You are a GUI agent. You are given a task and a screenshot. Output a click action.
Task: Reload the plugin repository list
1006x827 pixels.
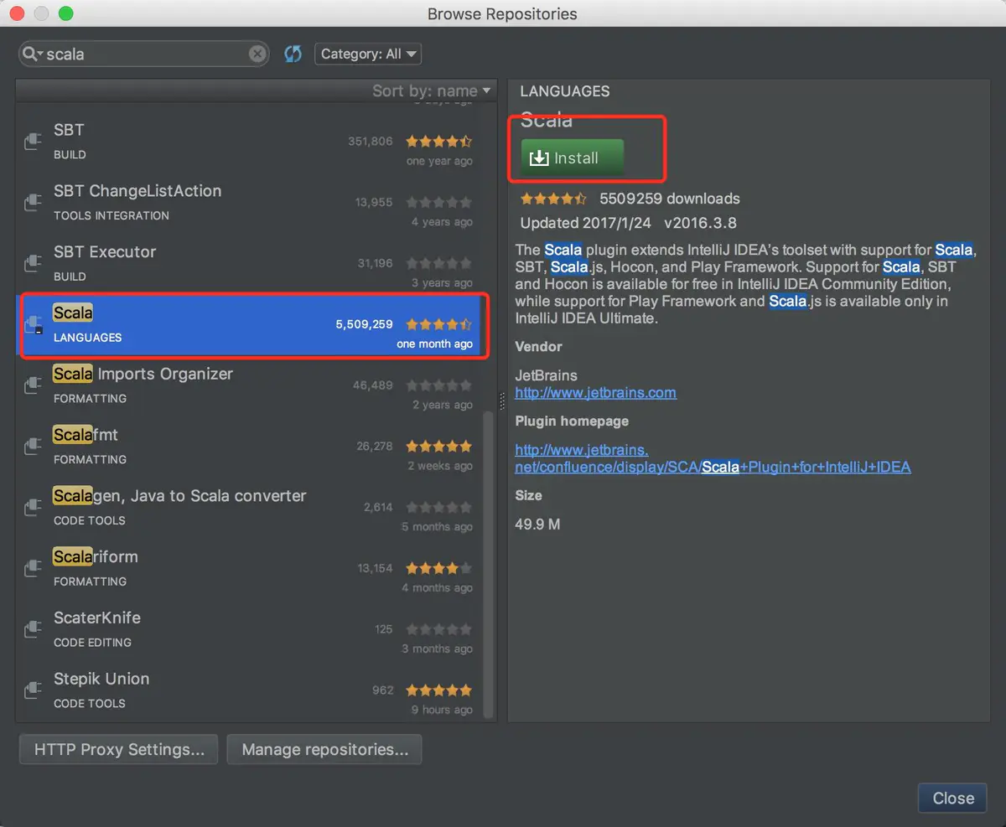293,54
